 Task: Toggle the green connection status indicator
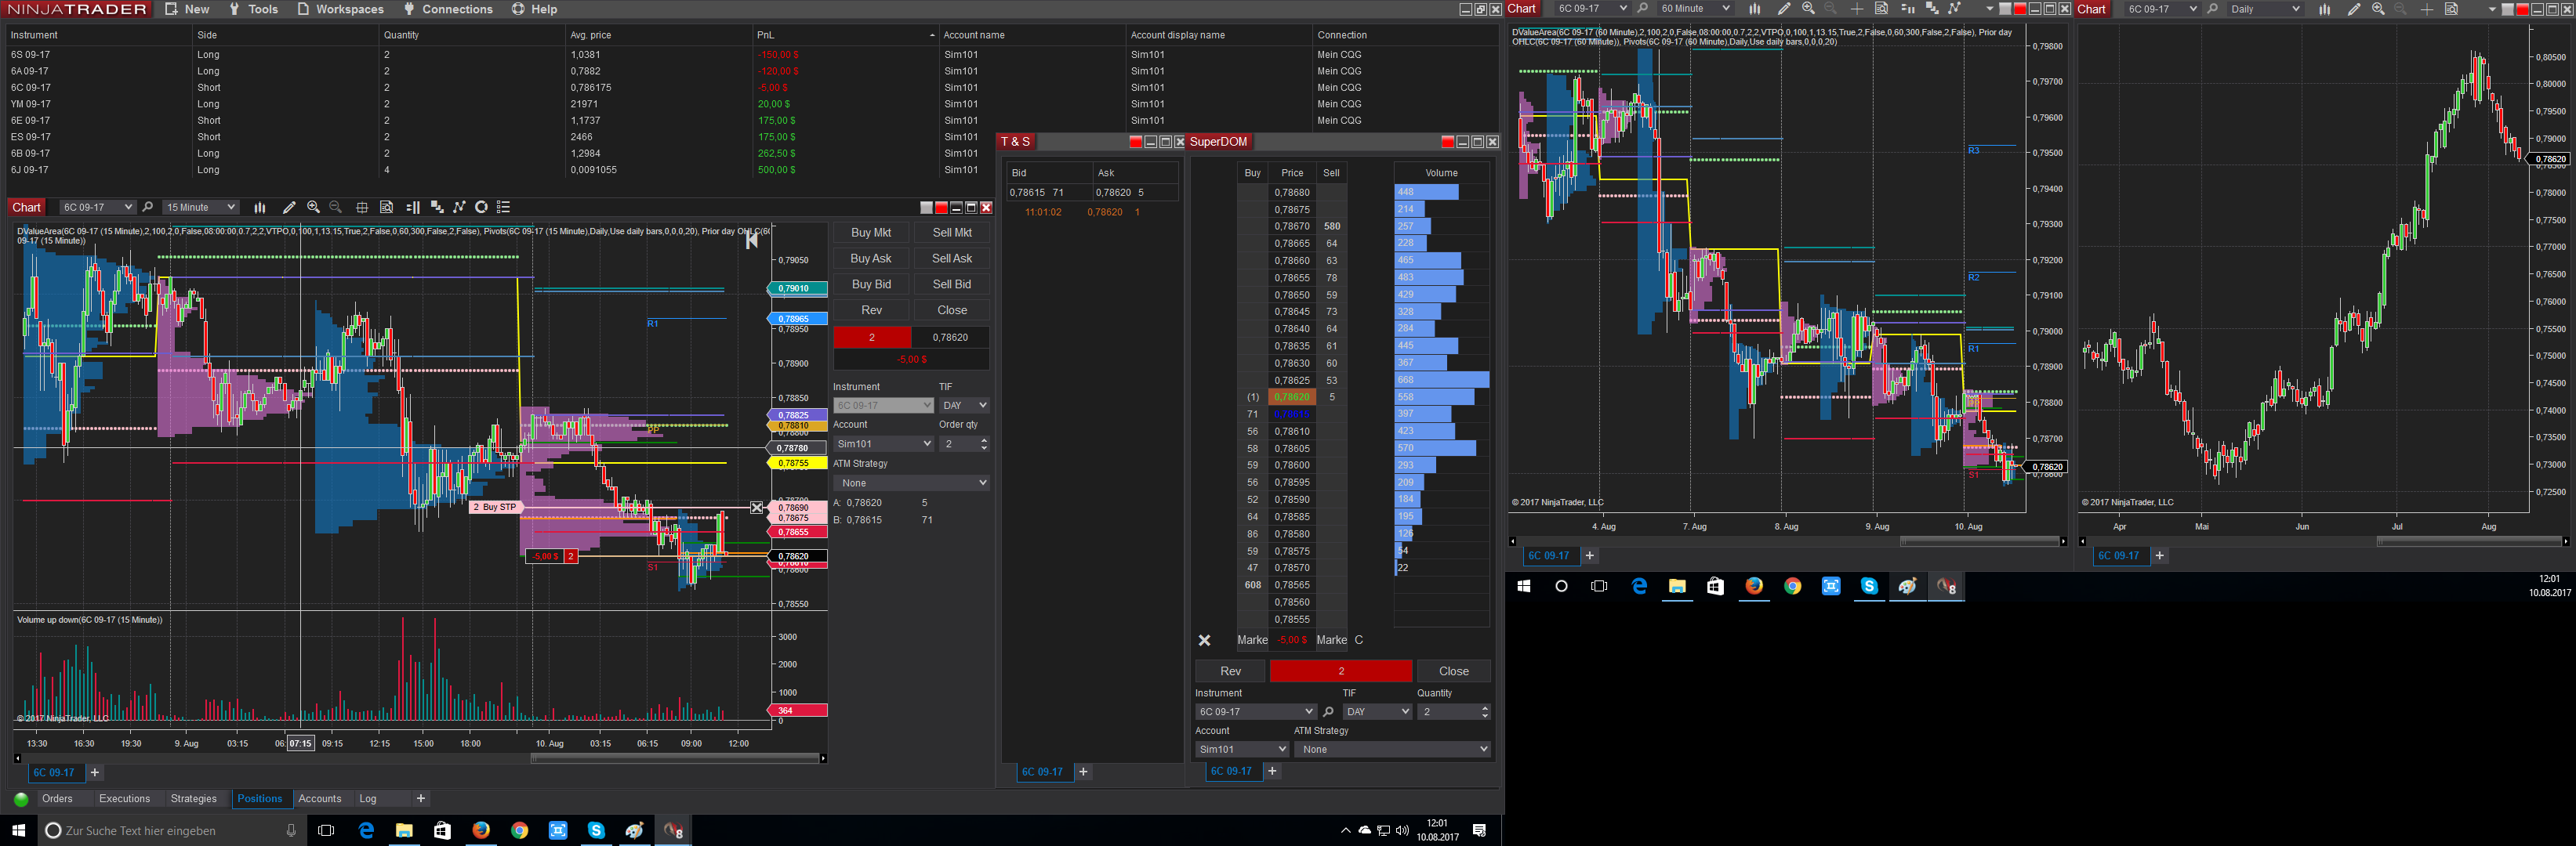tap(21, 799)
